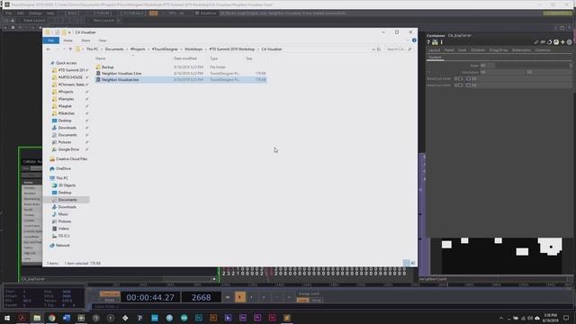Open TouchDesigner File menu
This screenshot has height=324, width=576.
point(8,13)
